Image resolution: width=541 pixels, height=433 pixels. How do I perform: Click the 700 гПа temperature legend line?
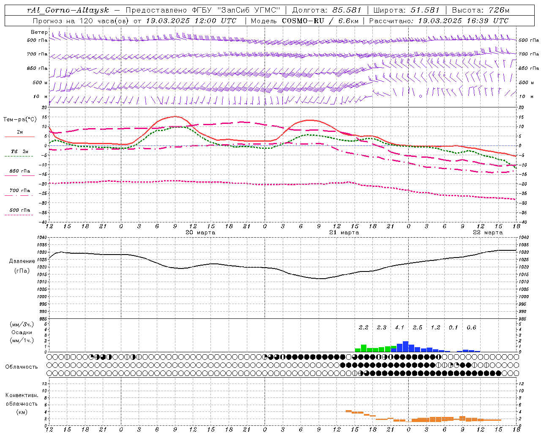point(19,195)
